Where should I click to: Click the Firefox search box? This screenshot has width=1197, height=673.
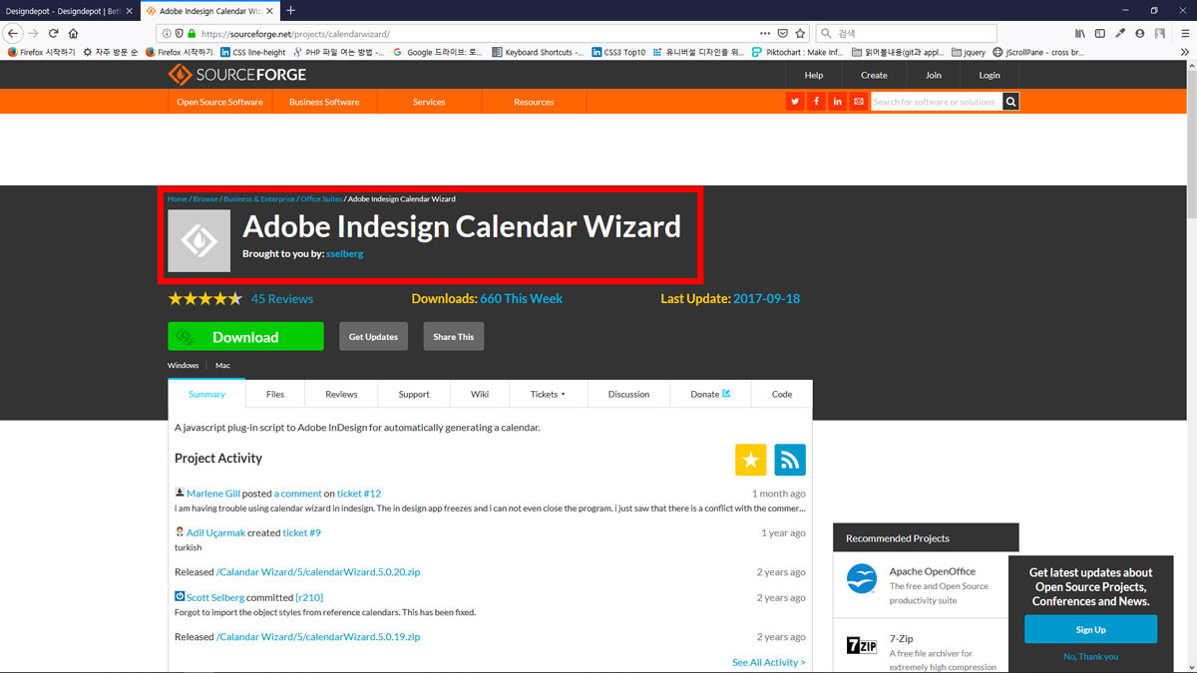(906, 33)
